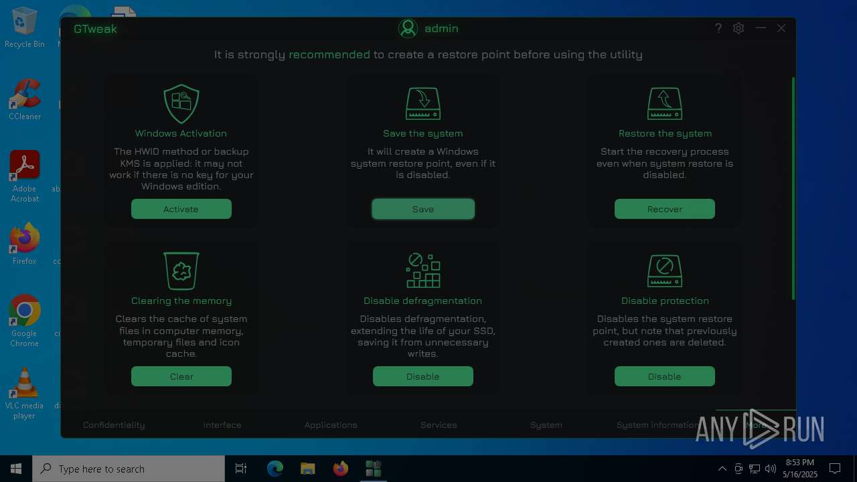Open Google Chrome desktop shortcut
Screen dimensions: 857x482
(25, 321)
